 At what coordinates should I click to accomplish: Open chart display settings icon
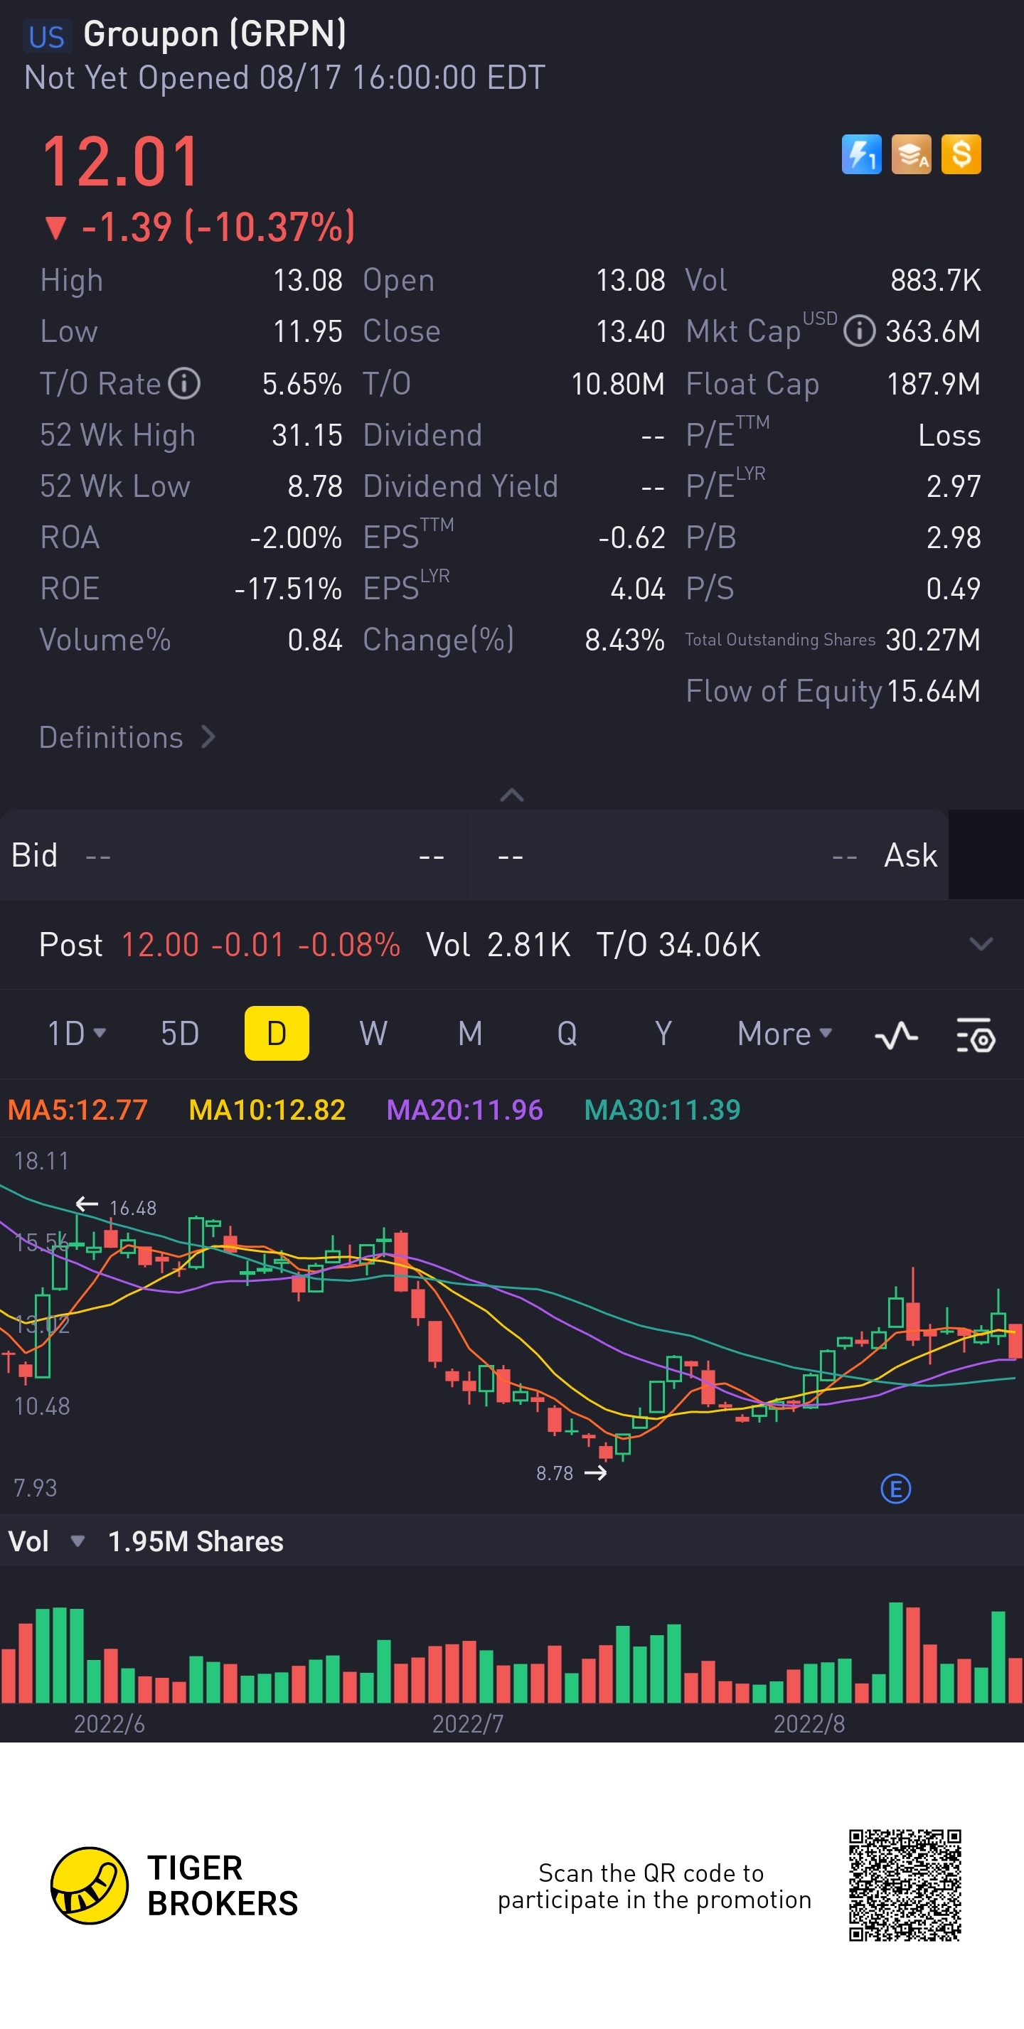tap(976, 1035)
